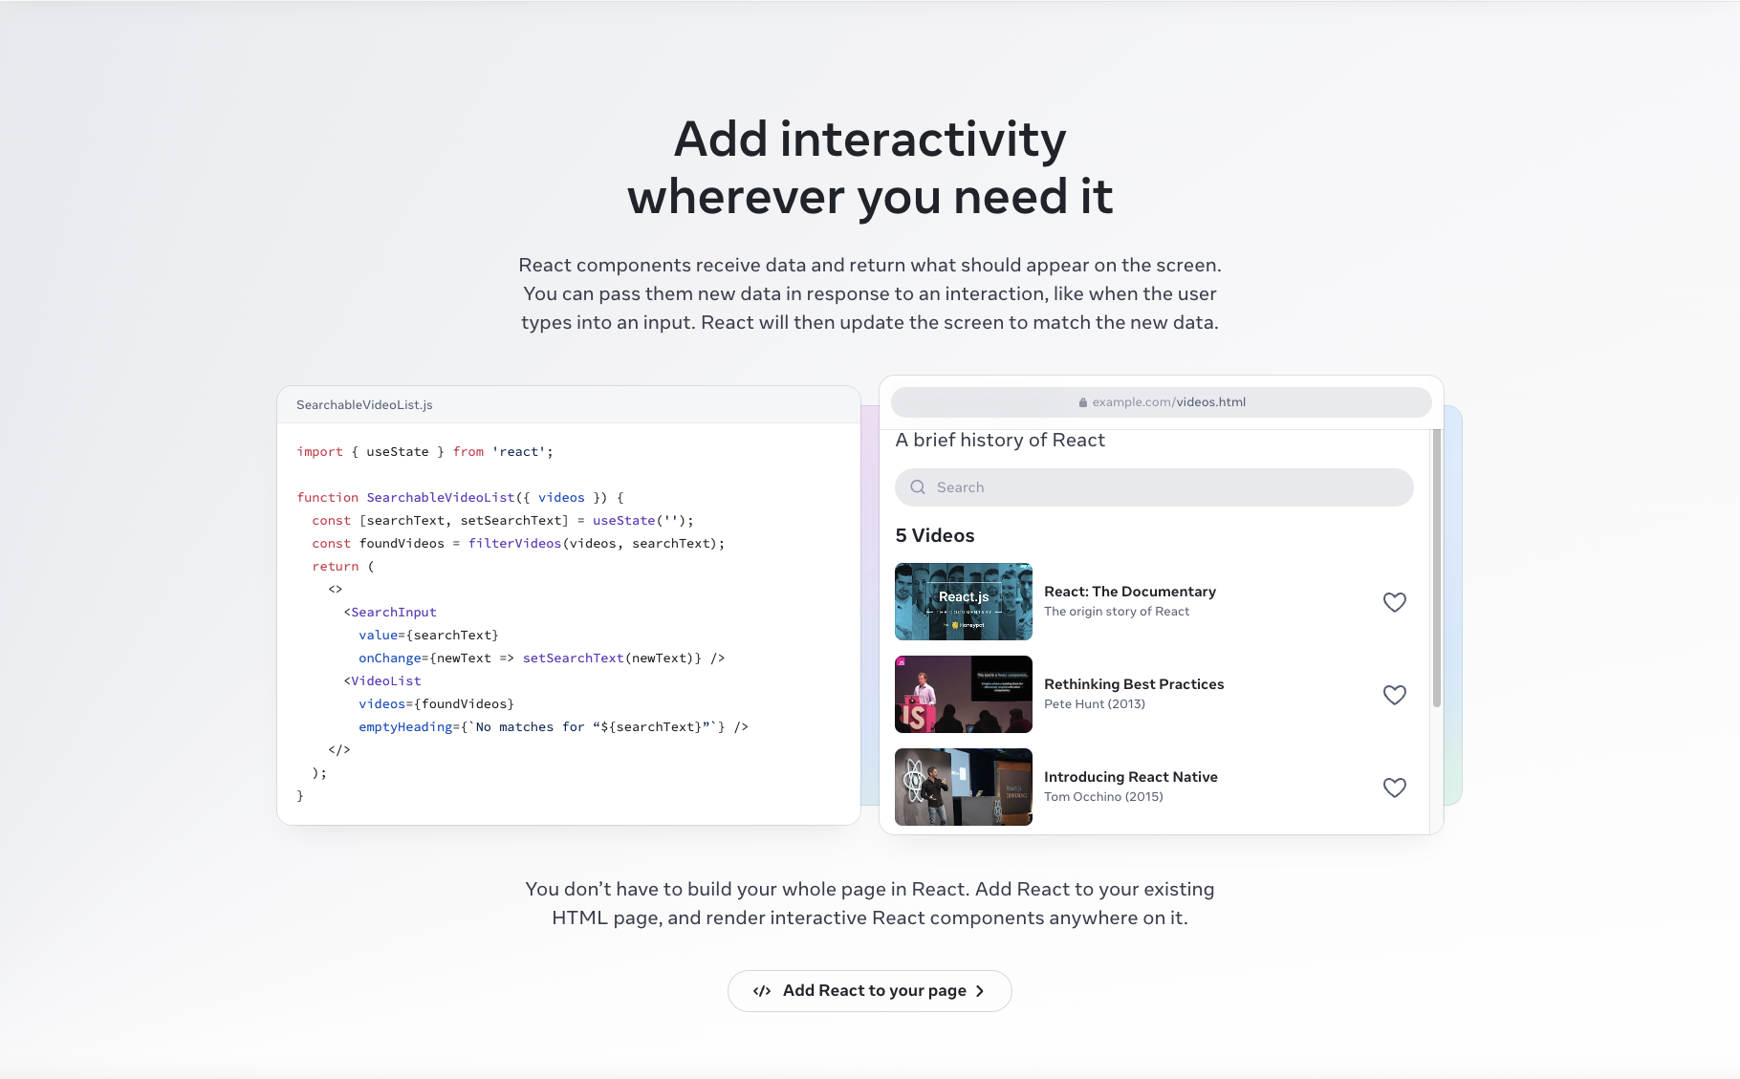Click the 'Pete Hunt (2013)' text
This screenshot has height=1079, width=1740.
pos(1095,704)
